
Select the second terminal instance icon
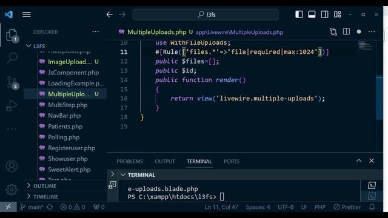pos(372,196)
